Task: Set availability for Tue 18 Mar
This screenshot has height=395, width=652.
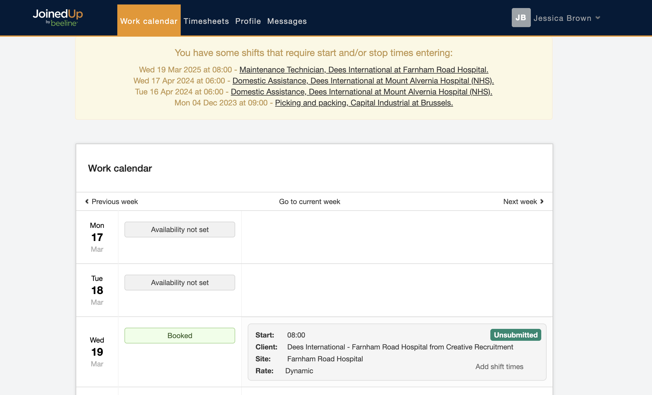Action: click(x=180, y=282)
